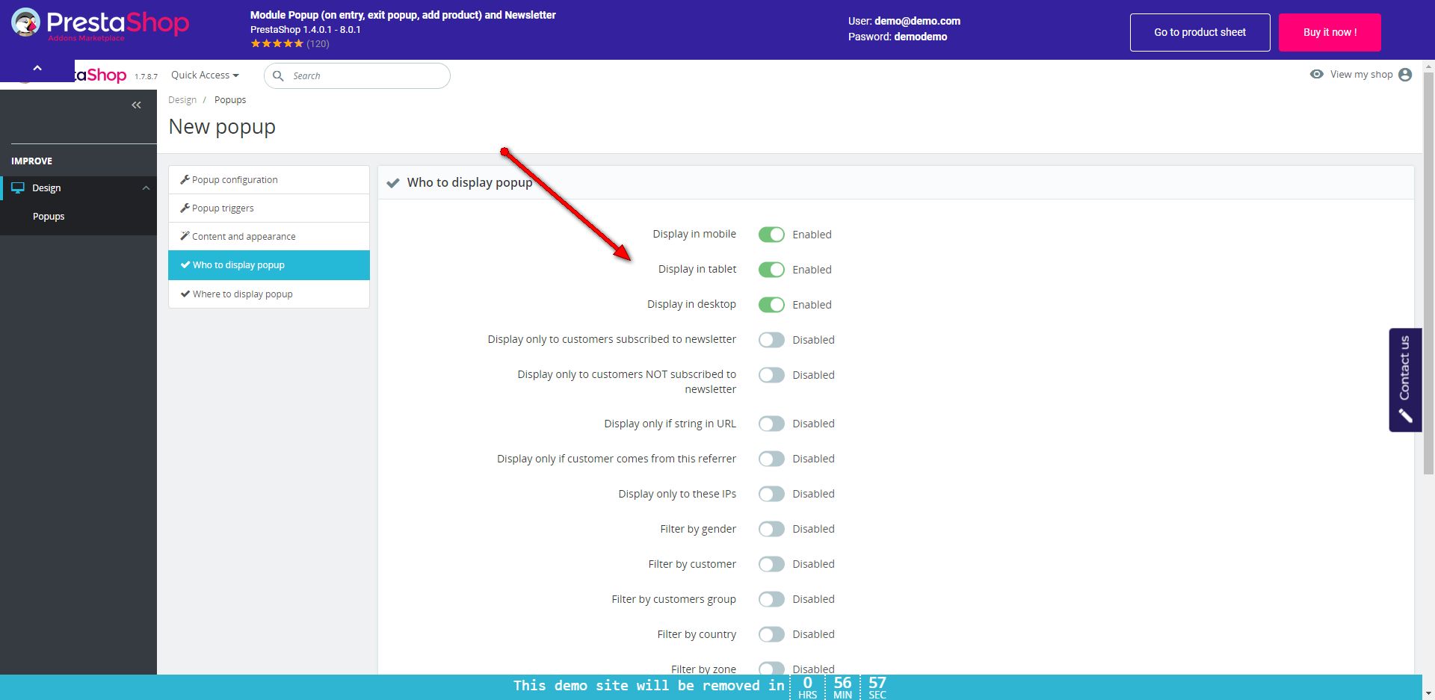Screen dimensions: 1435x700
Task: Enable Display only if string in URL
Action: point(771,424)
